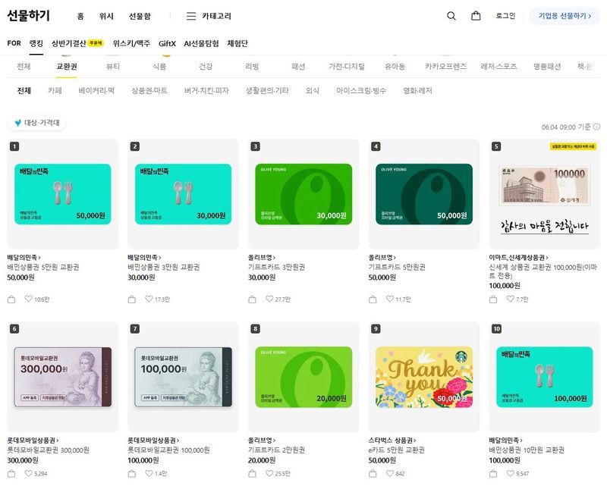The height and width of the screenshot is (486, 607).
Task: Like the 신세계 상품권 교환권 heart
Action: (x=510, y=299)
